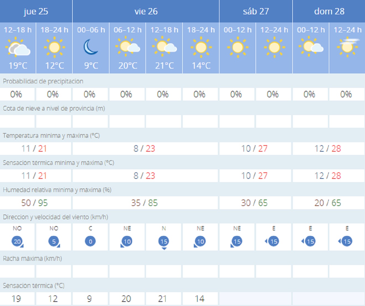This screenshot has height=306, width=365.
Task: Click the 'Racha máxima (km/h)' row label
Action: [32, 258]
